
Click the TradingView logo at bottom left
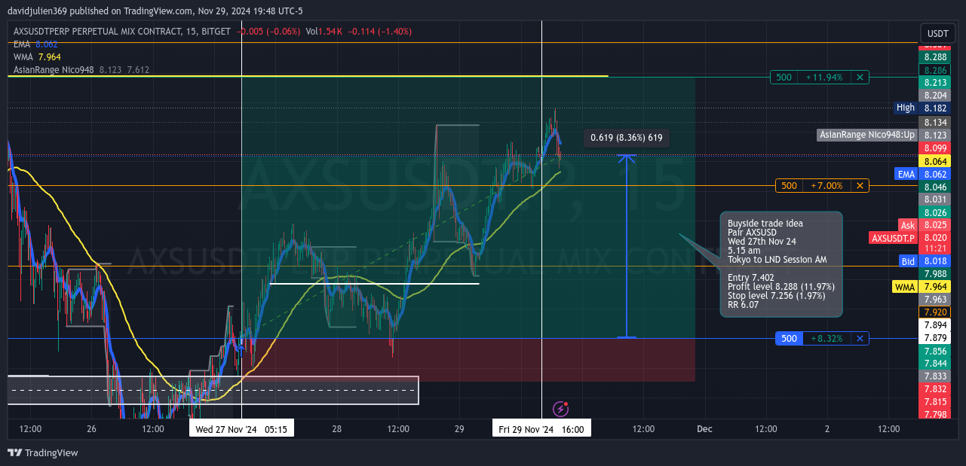[43, 452]
